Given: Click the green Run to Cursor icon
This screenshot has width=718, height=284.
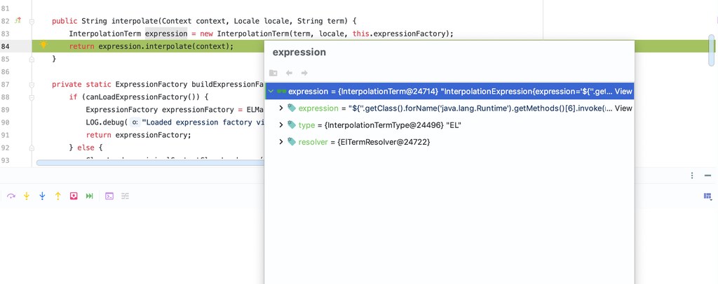Looking at the screenshot, I should (90, 197).
